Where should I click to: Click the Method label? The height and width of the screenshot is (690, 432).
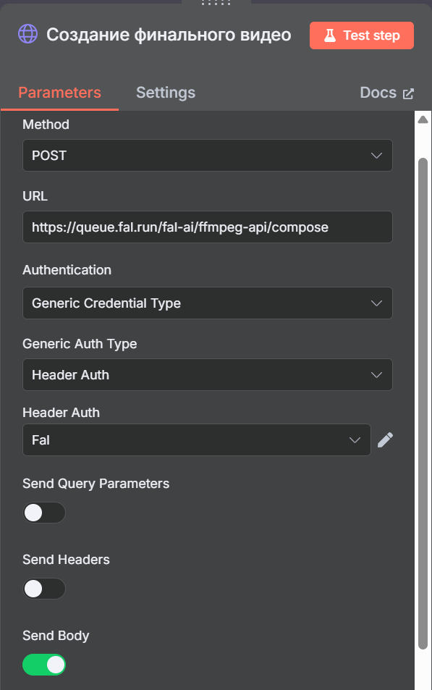[x=46, y=125]
